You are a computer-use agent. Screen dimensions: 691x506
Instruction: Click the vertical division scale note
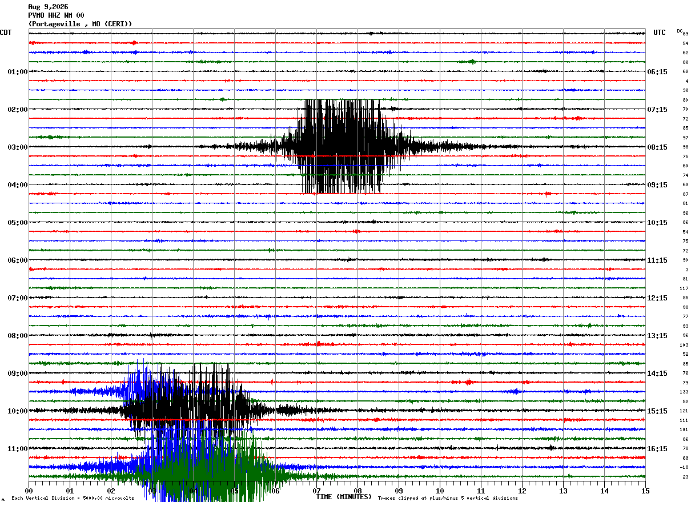point(73,499)
